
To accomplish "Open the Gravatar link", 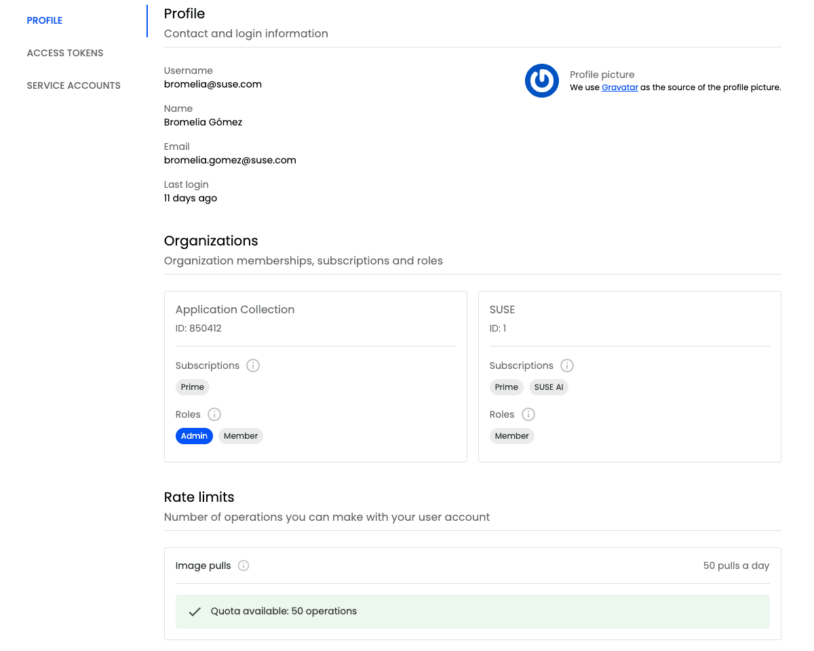I will click(619, 87).
